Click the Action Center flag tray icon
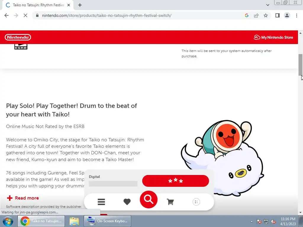 pyautogui.click(x=259, y=221)
